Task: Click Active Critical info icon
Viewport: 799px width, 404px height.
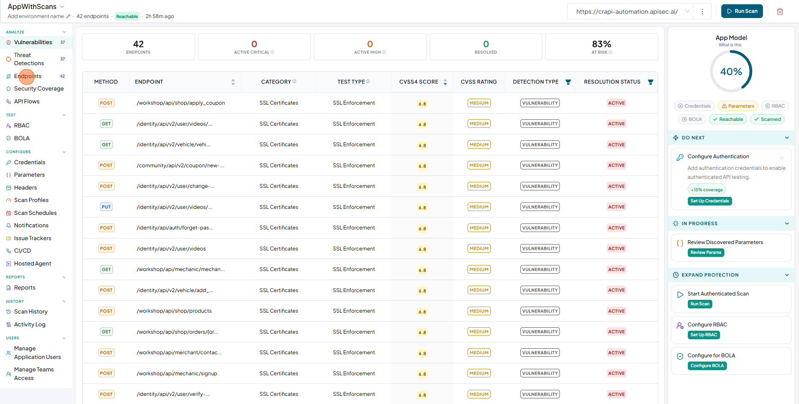Action: 273,52
